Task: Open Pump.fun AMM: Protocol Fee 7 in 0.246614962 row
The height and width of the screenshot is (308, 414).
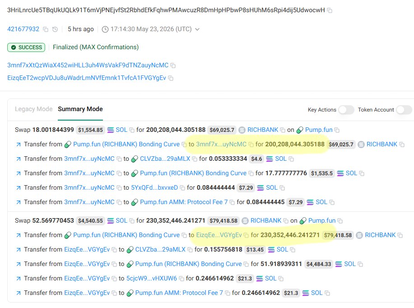Action: pyautogui.click(x=179, y=293)
